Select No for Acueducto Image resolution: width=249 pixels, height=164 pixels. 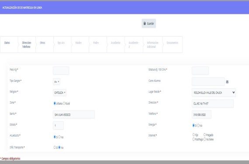[x=59, y=137]
